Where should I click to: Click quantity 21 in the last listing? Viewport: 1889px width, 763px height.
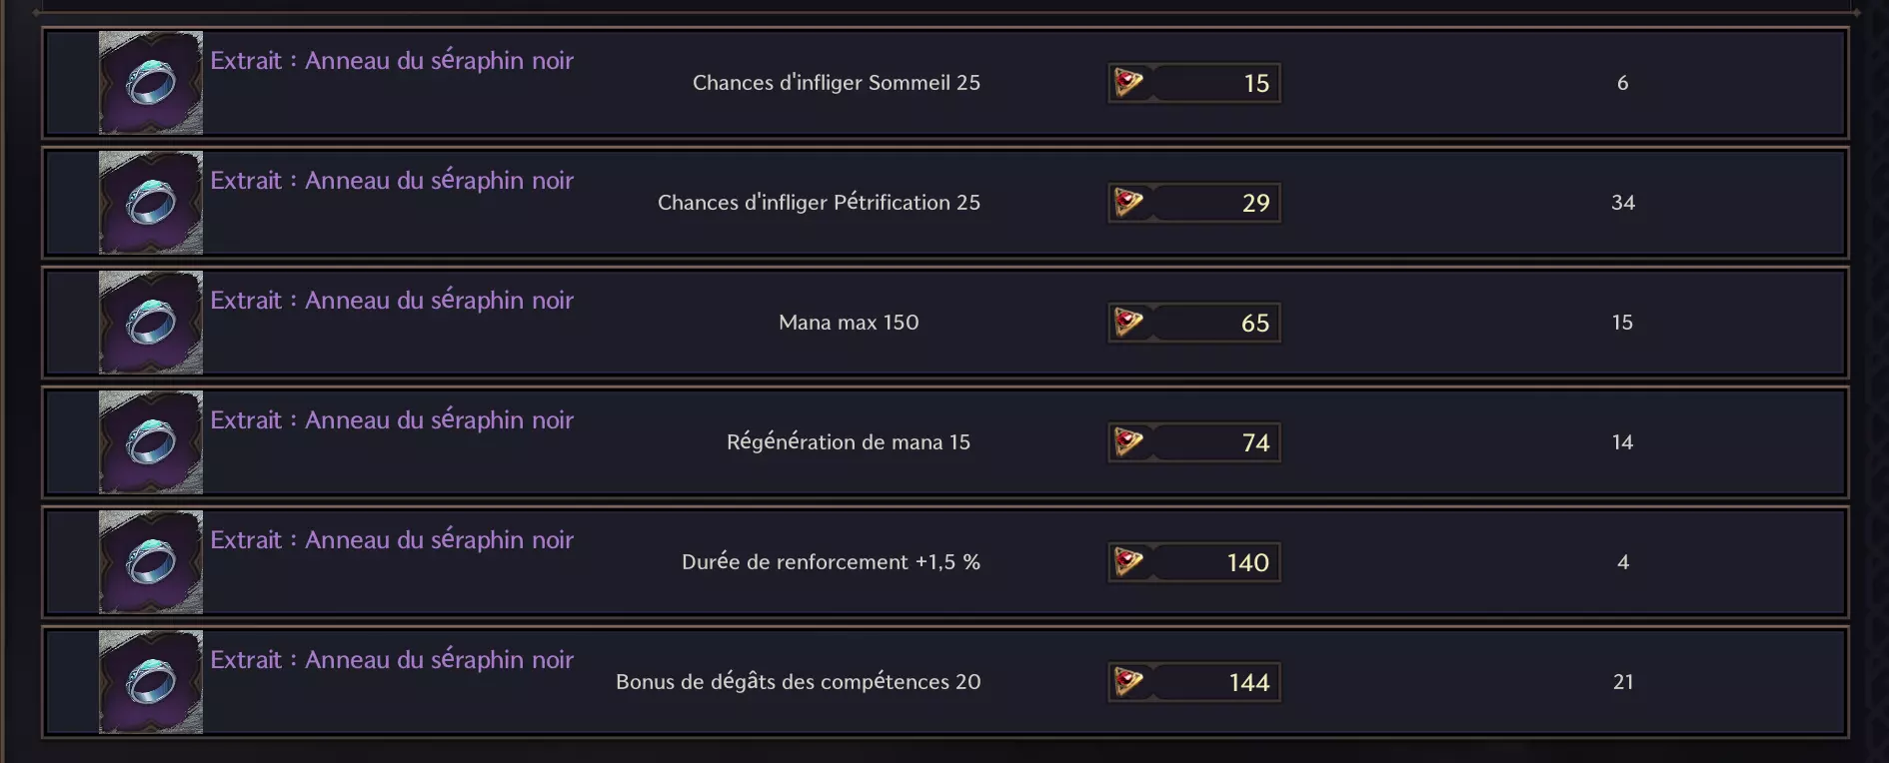pyautogui.click(x=1623, y=682)
